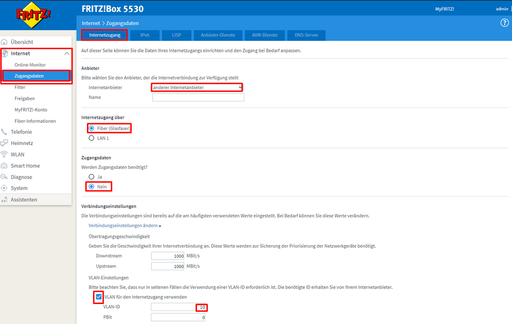The image size is (512, 324).
Task: Open the Smart Home menu
Action: point(25,165)
